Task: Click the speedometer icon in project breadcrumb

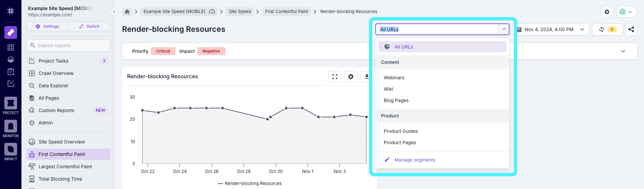Action: [212, 12]
